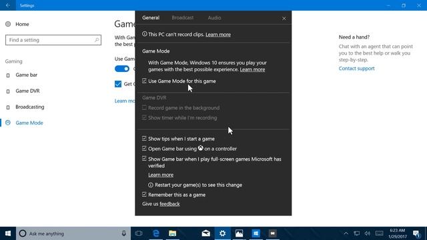This screenshot has width=427, height=240.
Task: Close the Game bar settings overlay
Action: click(x=284, y=18)
